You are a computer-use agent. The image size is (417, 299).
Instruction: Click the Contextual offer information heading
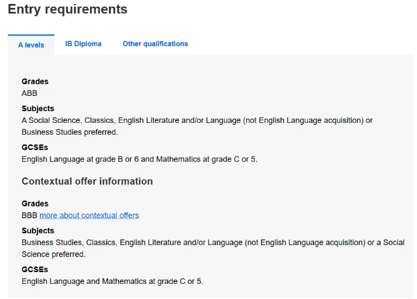87,181
